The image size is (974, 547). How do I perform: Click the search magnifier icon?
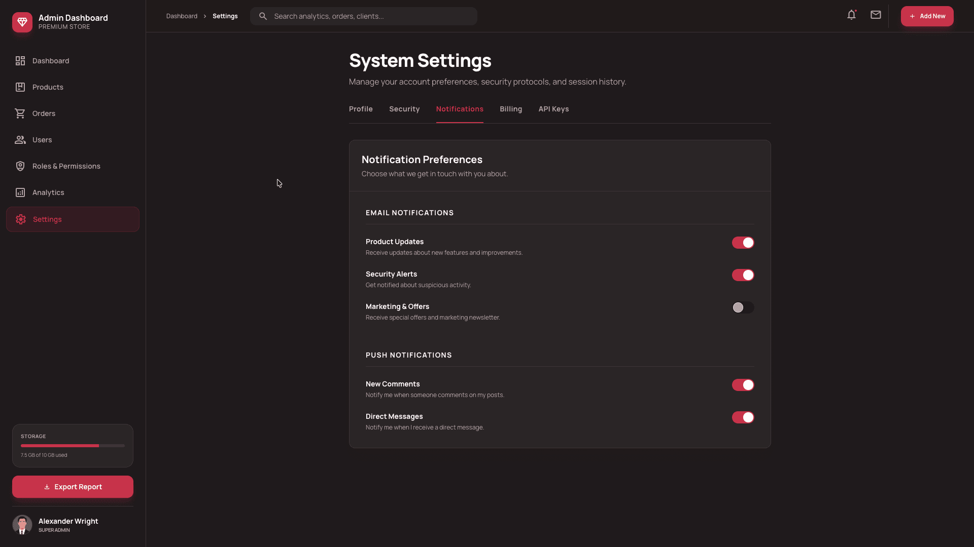(263, 16)
